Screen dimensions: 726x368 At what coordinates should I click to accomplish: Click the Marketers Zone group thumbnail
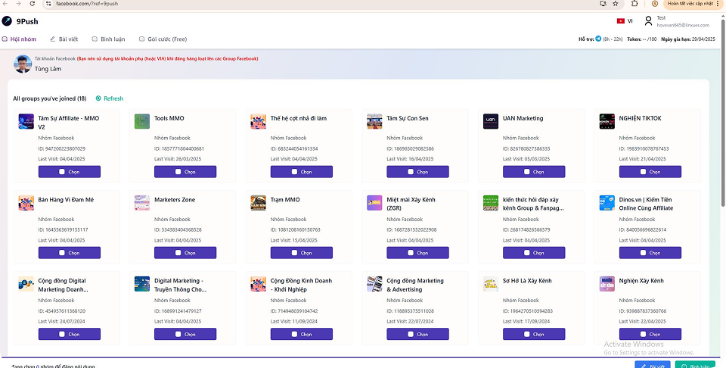point(142,203)
